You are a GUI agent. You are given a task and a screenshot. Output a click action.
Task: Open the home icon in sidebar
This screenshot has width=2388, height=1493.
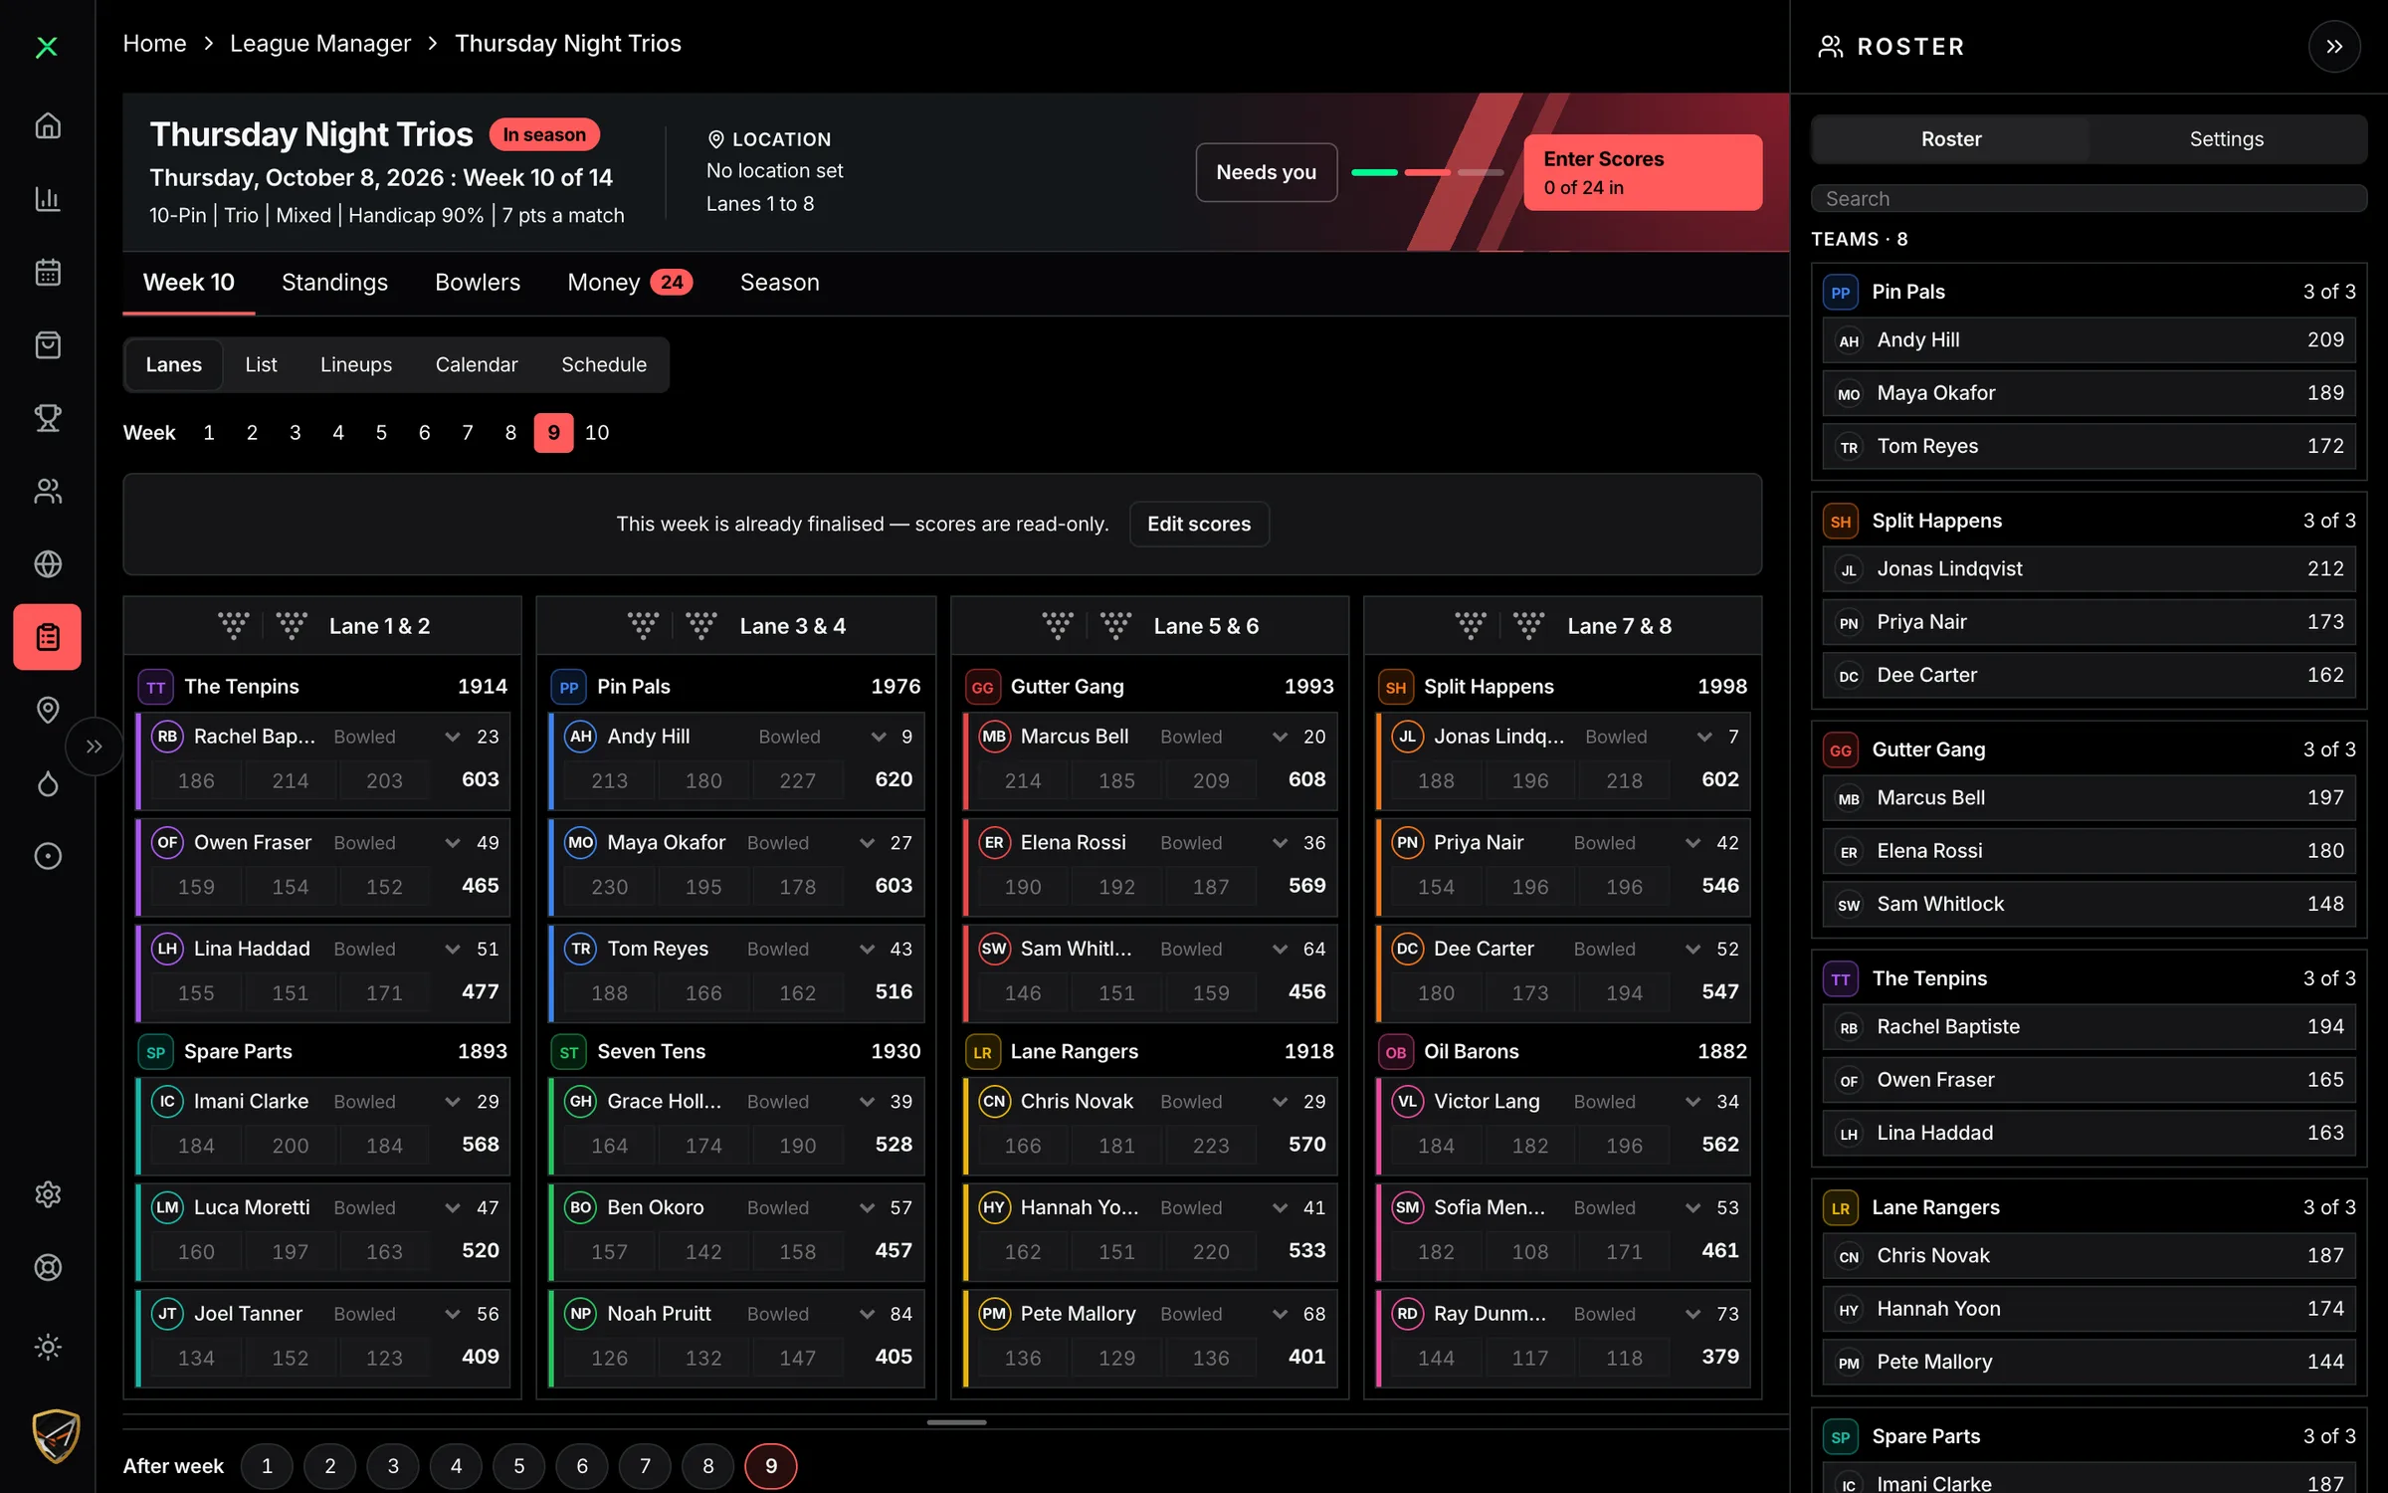pos(48,126)
